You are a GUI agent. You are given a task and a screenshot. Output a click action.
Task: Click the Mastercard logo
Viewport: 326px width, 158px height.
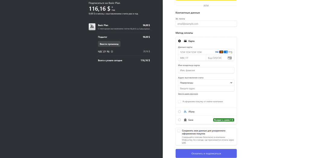pos(221,52)
